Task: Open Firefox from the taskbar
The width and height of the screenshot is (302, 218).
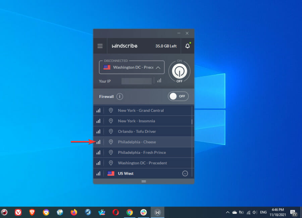Action: 74,212
